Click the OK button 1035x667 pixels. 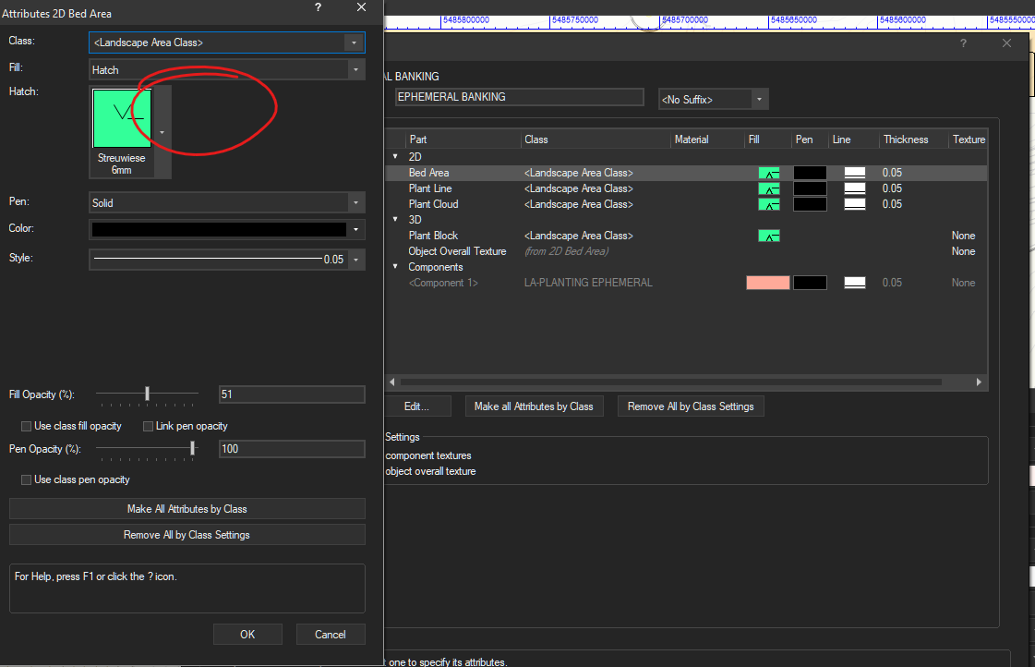coord(247,635)
